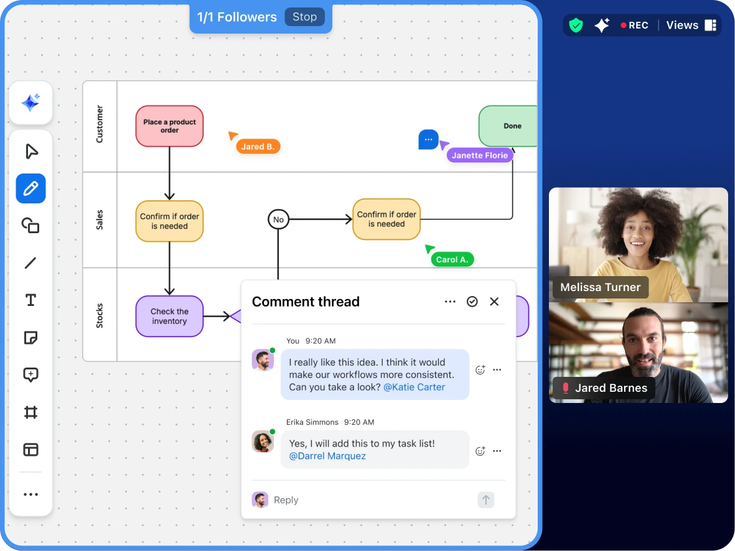Expand more tools at toolbar bottom
Image resolution: width=735 pixels, height=551 pixels.
[30, 494]
